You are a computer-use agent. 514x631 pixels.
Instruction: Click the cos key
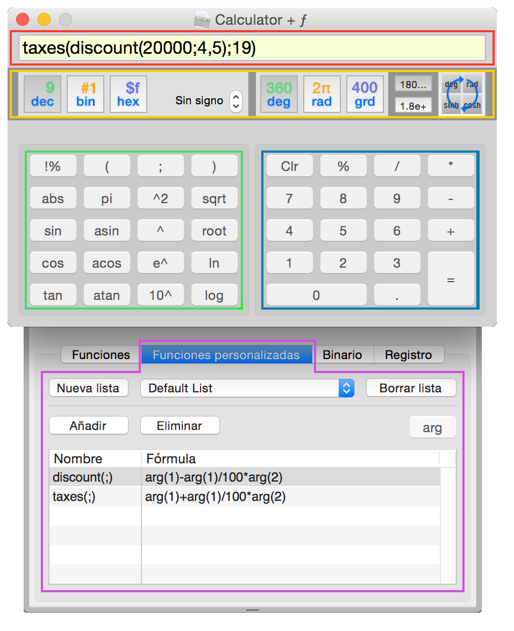pos(53,263)
